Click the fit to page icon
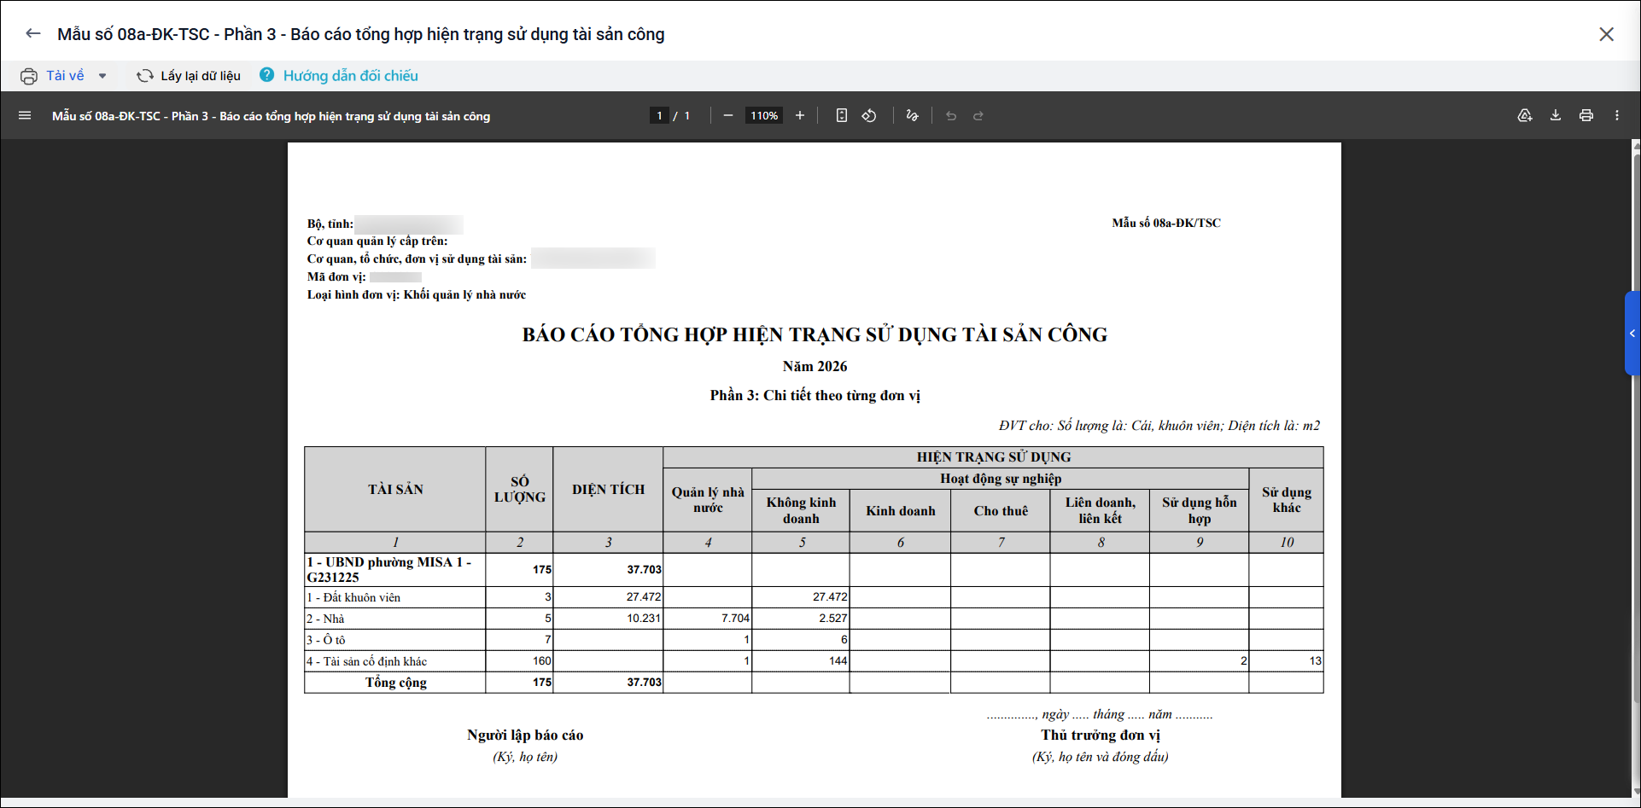The width and height of the screenshot is (1641, 808). pos(842,115)
